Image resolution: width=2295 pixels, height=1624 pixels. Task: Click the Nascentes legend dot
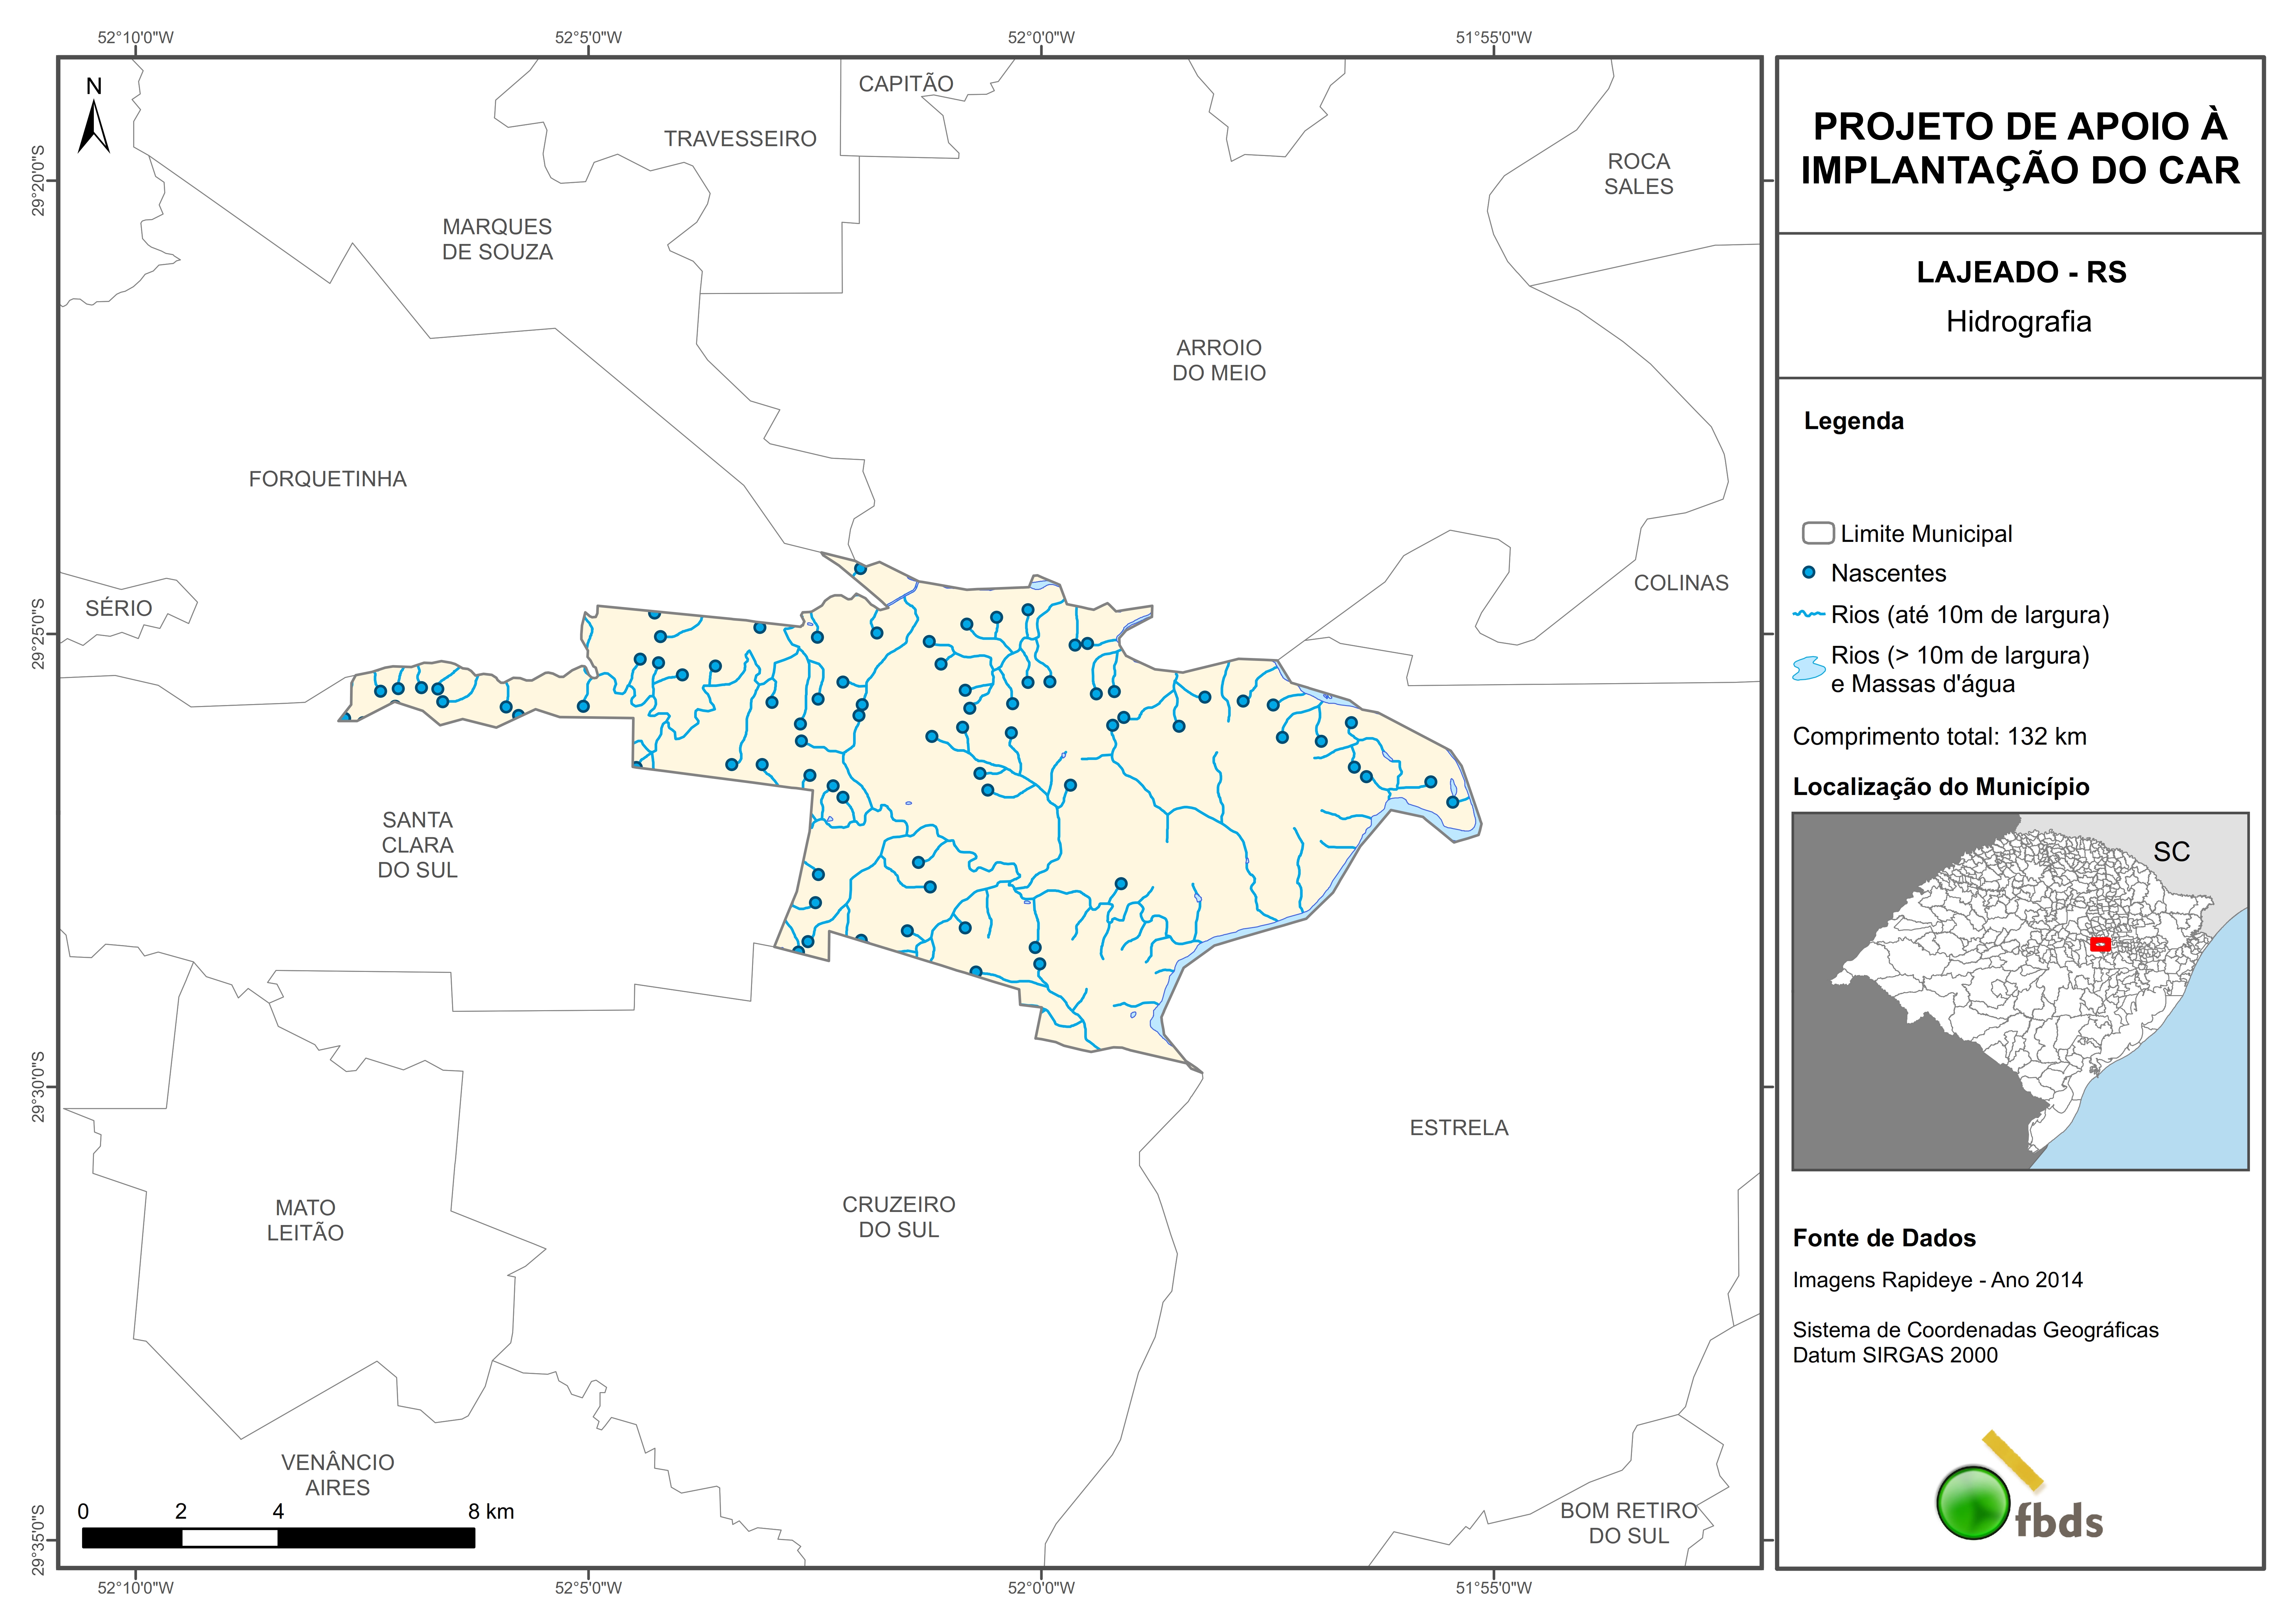point(1809,573)
